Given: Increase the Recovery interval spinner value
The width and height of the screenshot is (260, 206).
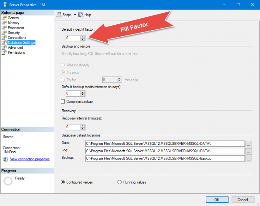Looking at the screenshot, I should (x=83, y=125).
